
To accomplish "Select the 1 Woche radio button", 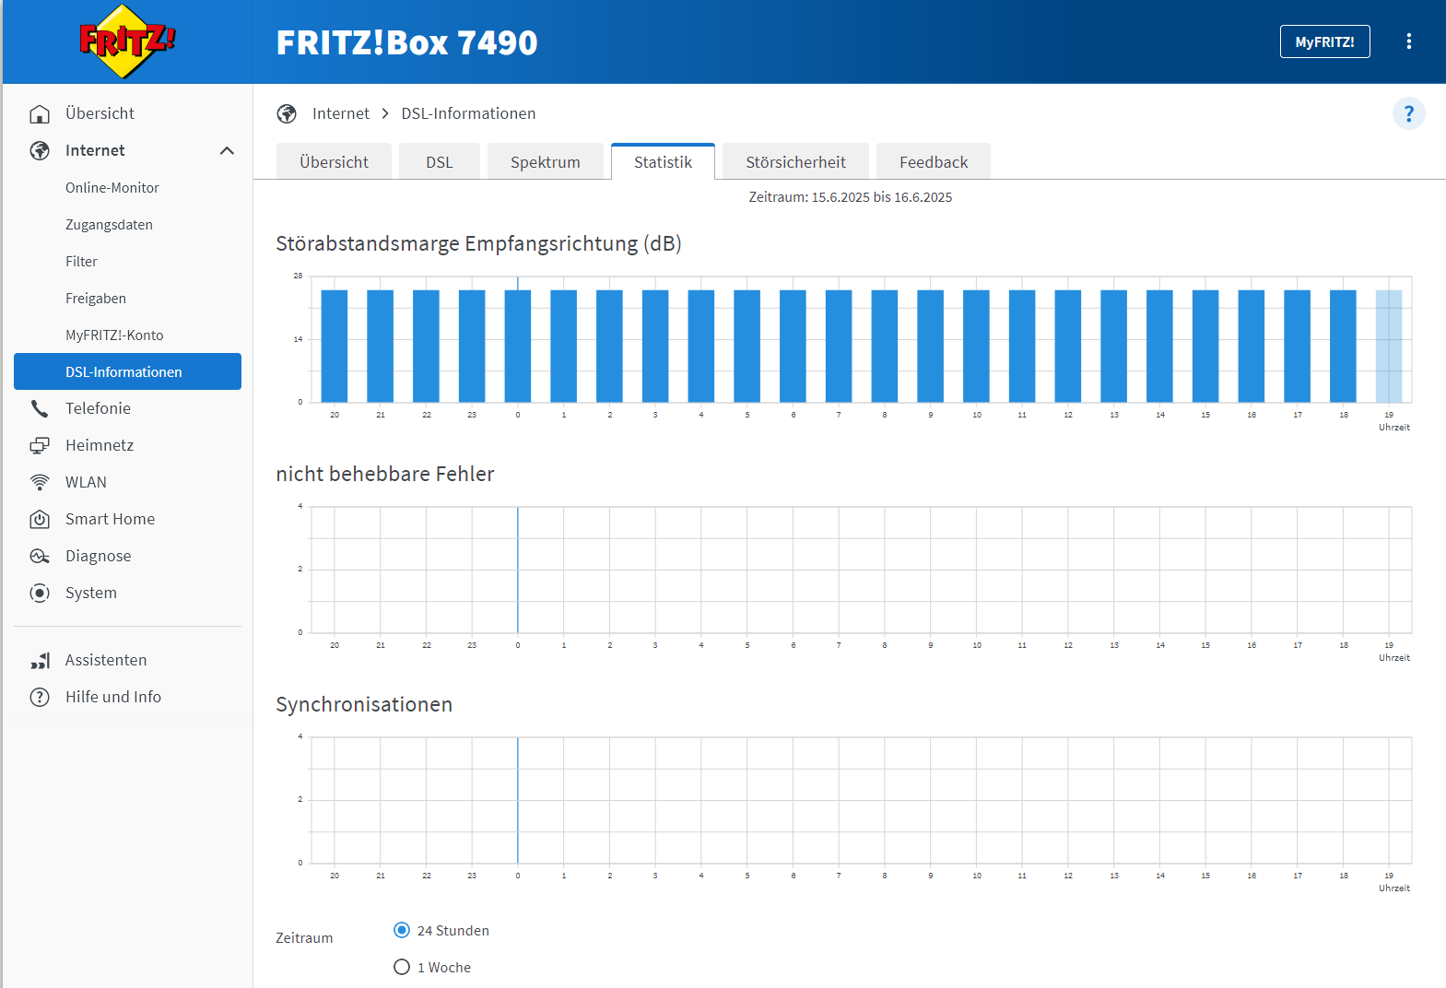I will [402, 967].
